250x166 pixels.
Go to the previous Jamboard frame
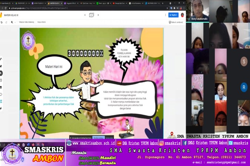[85, 15]
